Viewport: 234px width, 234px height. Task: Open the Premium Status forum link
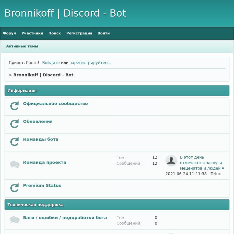click(42, 186)
